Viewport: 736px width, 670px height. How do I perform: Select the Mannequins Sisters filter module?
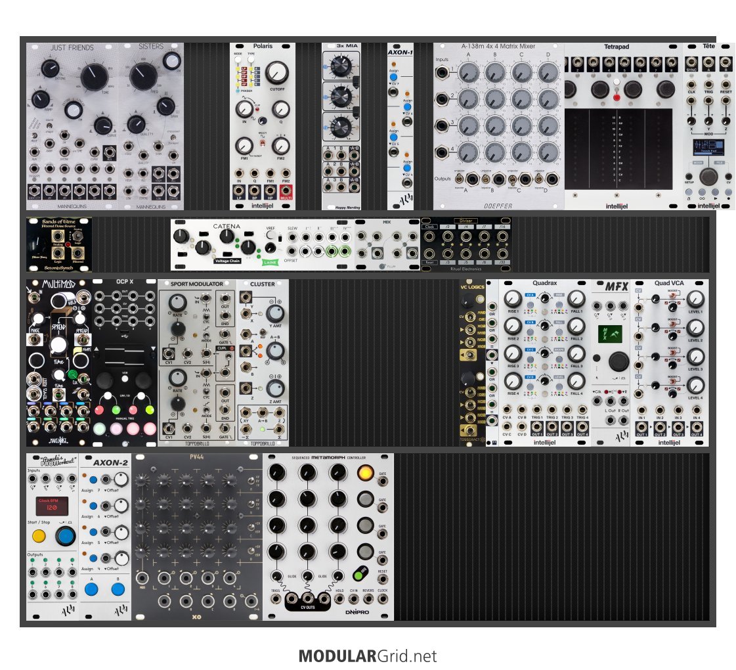pos(151,126)
